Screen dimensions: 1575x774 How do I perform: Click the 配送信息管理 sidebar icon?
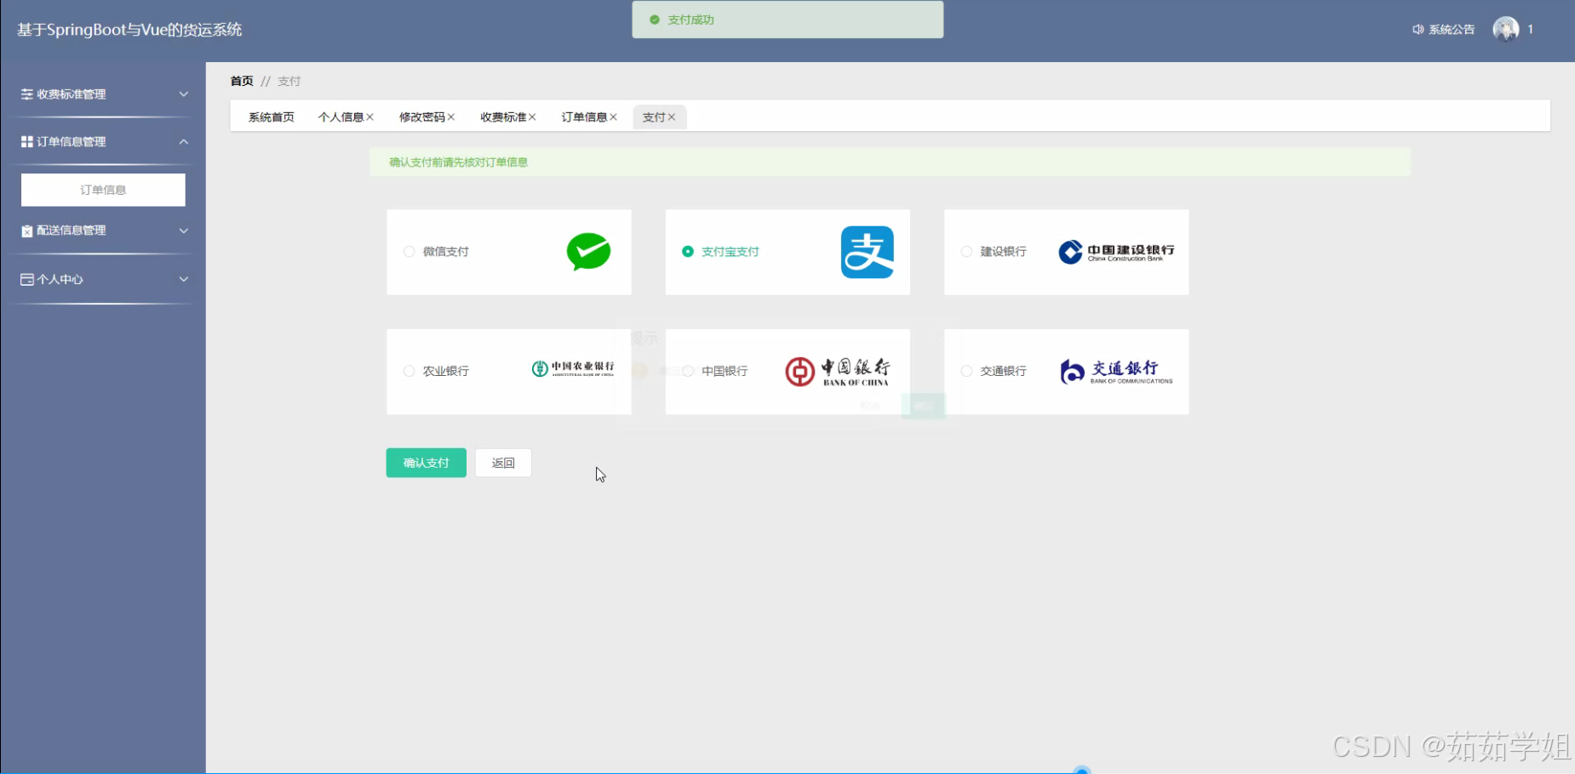[x=27, y=230]
